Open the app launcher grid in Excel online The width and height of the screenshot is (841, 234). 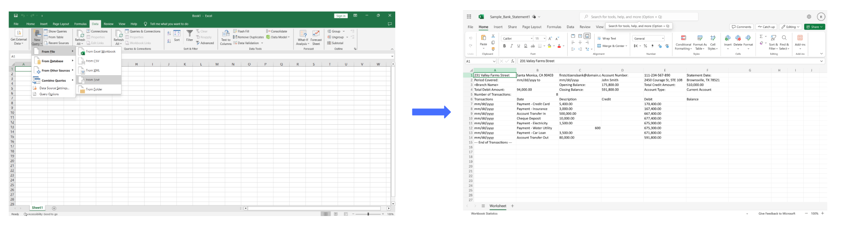(x=469, y=17)
